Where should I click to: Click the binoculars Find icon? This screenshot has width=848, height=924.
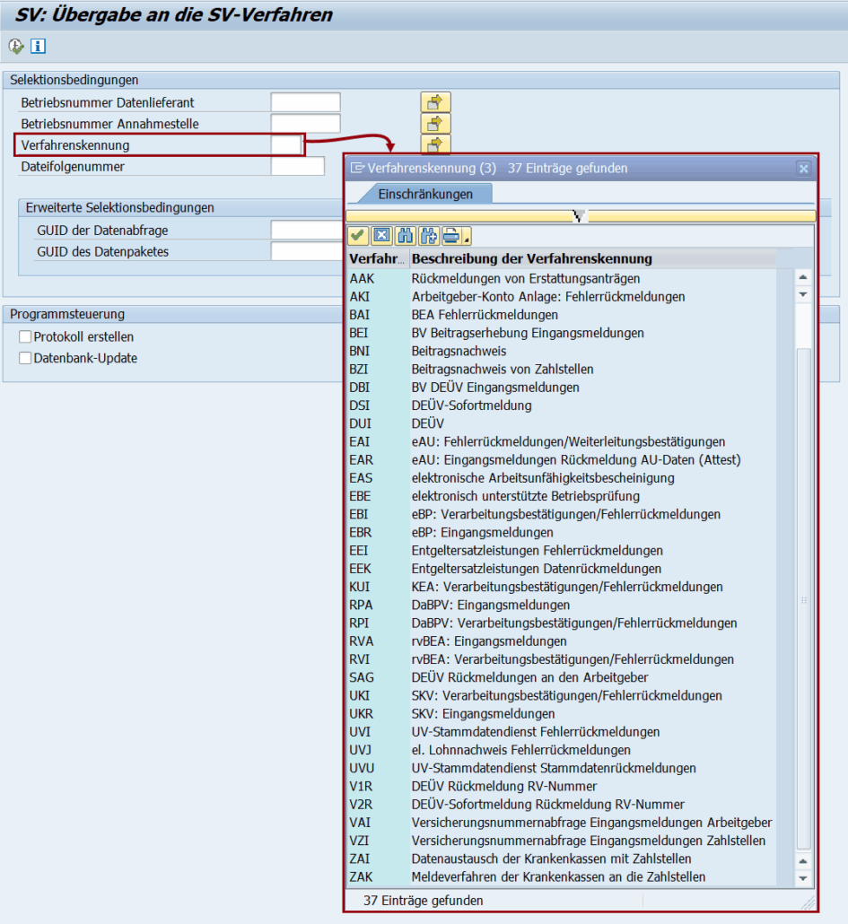coord(405,236)
